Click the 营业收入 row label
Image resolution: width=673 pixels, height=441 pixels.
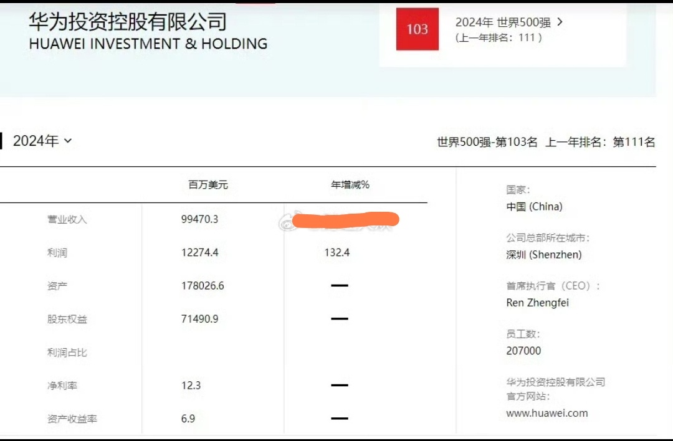click(67, 219)
